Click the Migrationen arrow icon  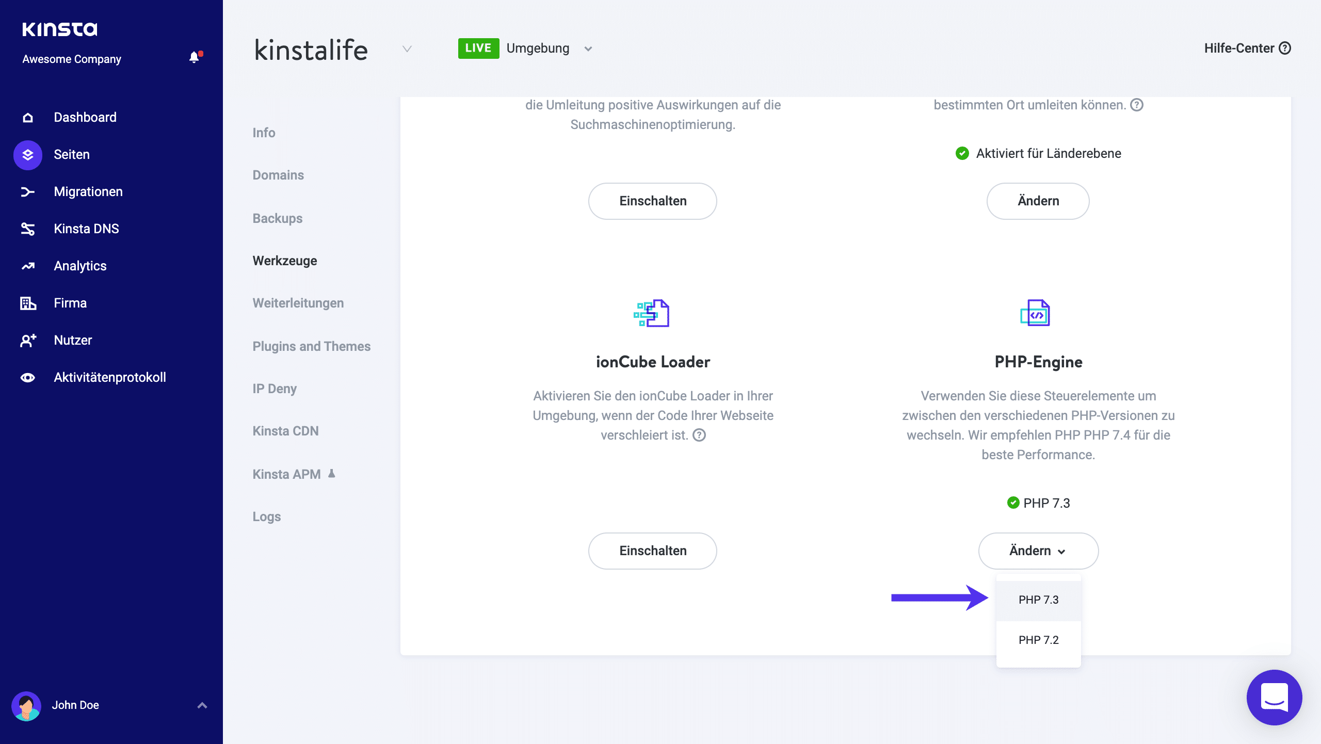point(28,192)
